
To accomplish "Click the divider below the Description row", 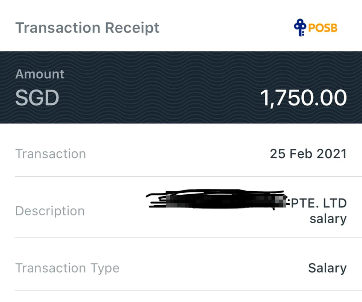I will tap(181, 238).
